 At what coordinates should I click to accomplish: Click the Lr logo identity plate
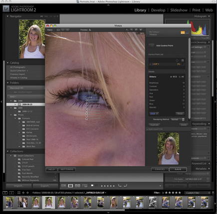click(6, 8)
